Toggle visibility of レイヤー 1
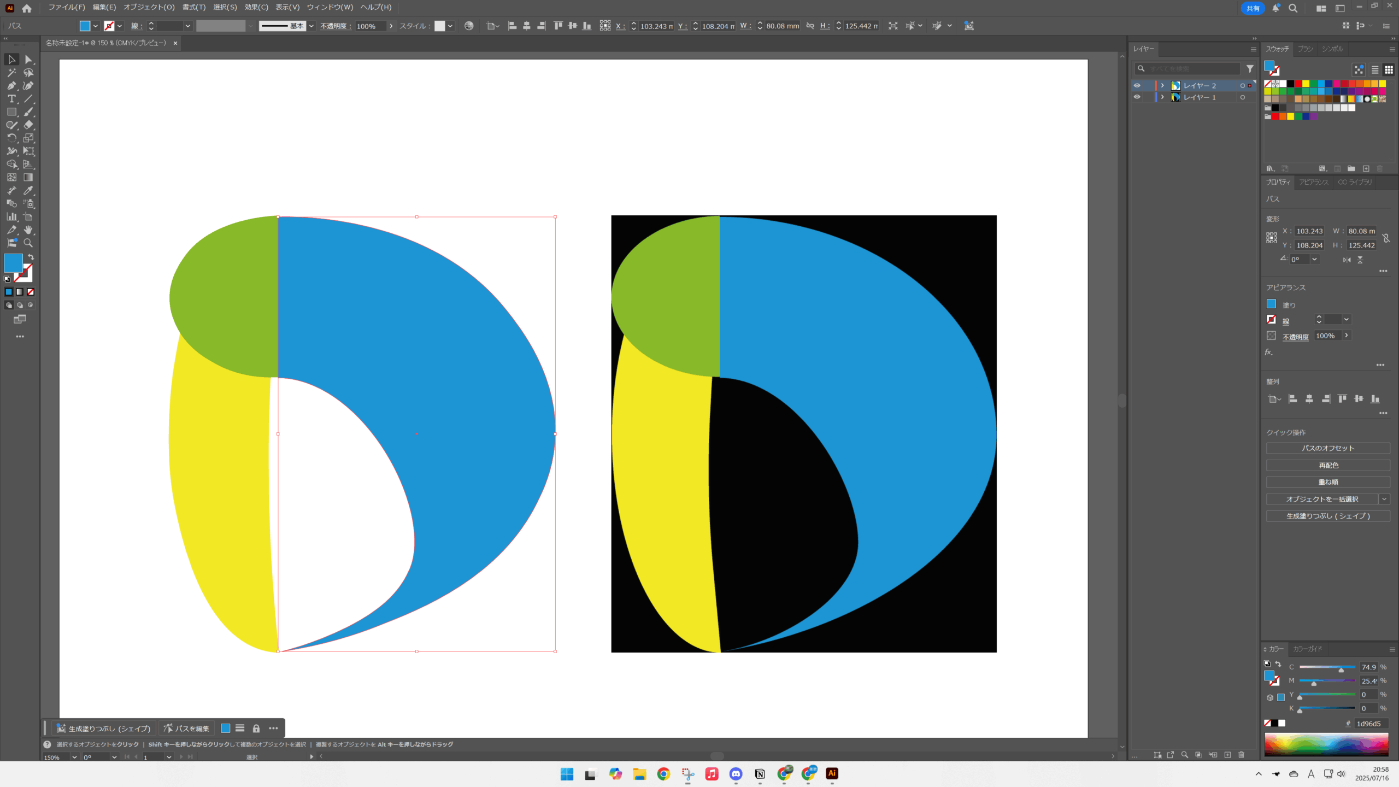Screen dimensions: 1399x787 1137,97
